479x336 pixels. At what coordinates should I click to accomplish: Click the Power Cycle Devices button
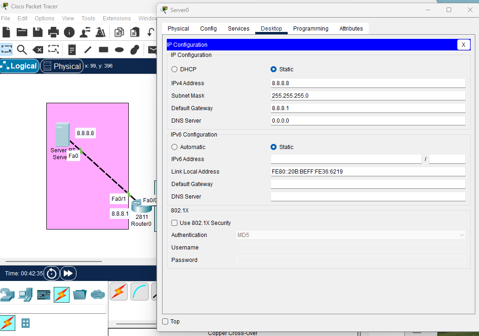coord(51,274)
